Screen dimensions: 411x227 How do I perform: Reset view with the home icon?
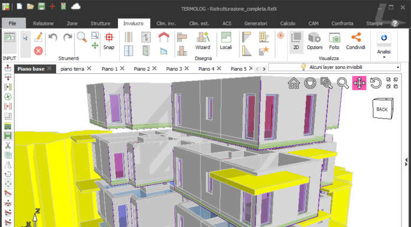(x=293, y=83)
